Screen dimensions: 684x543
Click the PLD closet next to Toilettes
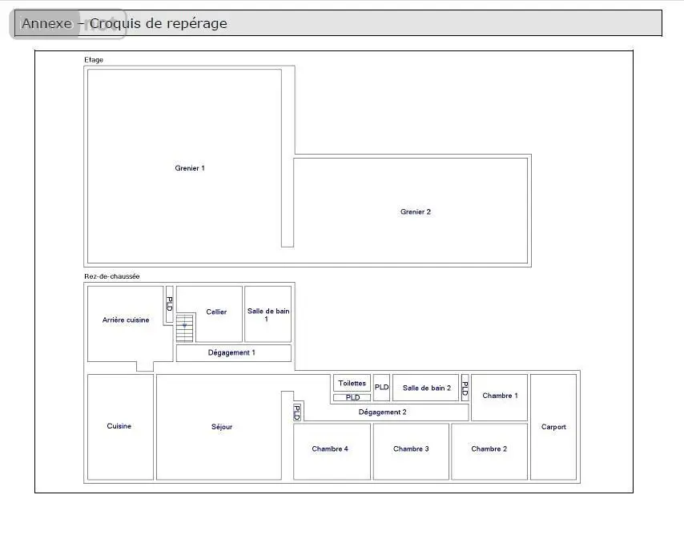coord(382,388)
